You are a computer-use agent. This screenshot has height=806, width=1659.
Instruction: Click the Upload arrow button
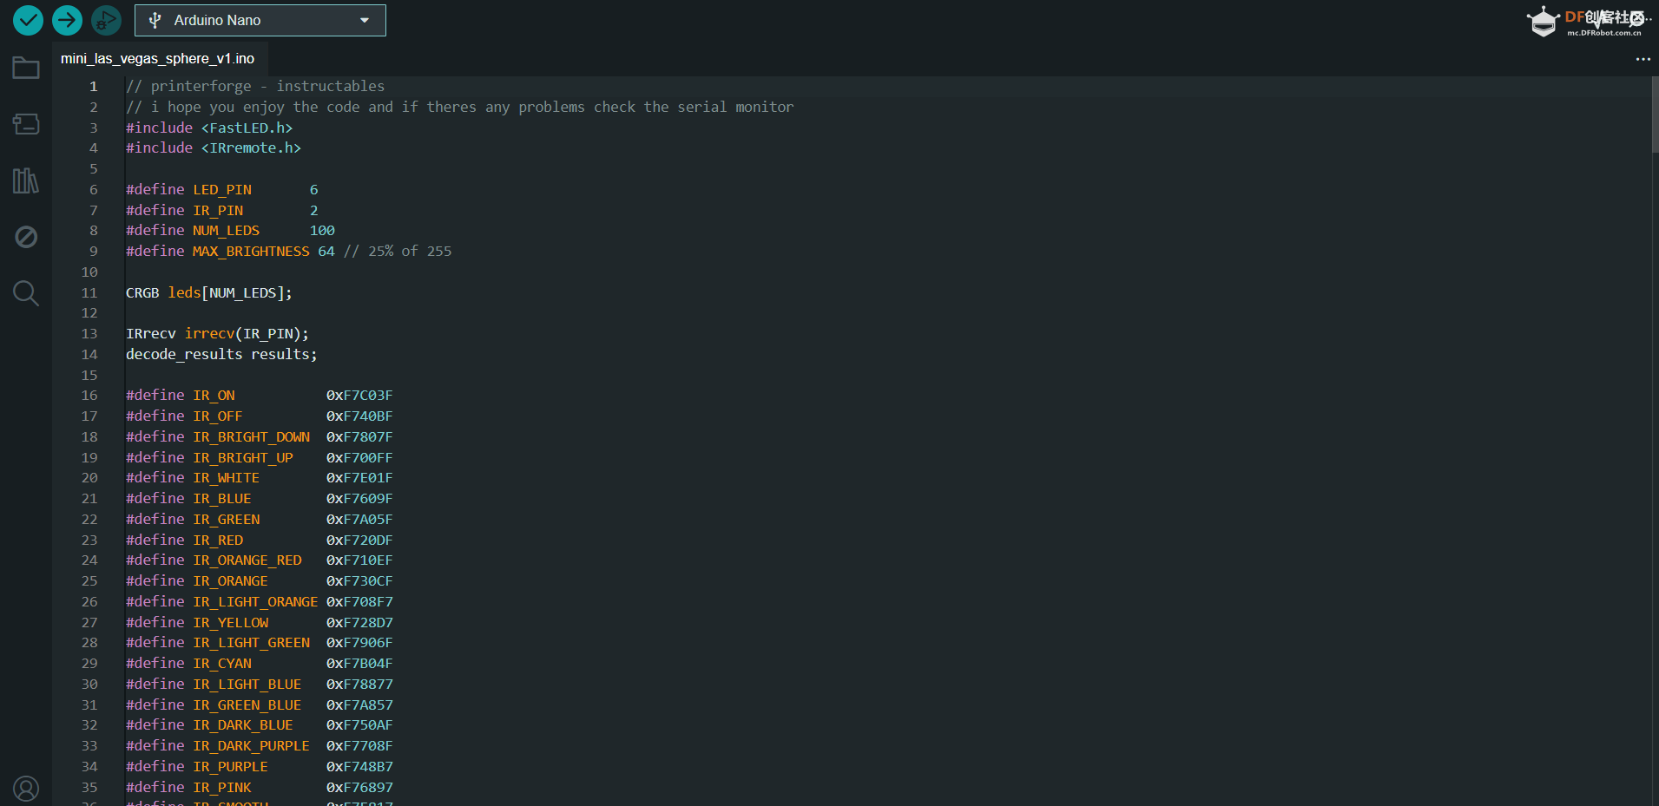pyautogui.click(x=67, y=20)
